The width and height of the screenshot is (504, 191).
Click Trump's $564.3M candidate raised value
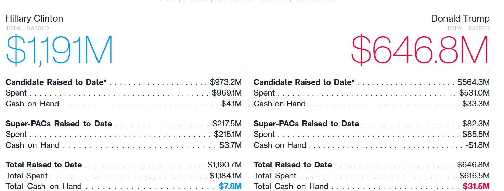[474, 82]
